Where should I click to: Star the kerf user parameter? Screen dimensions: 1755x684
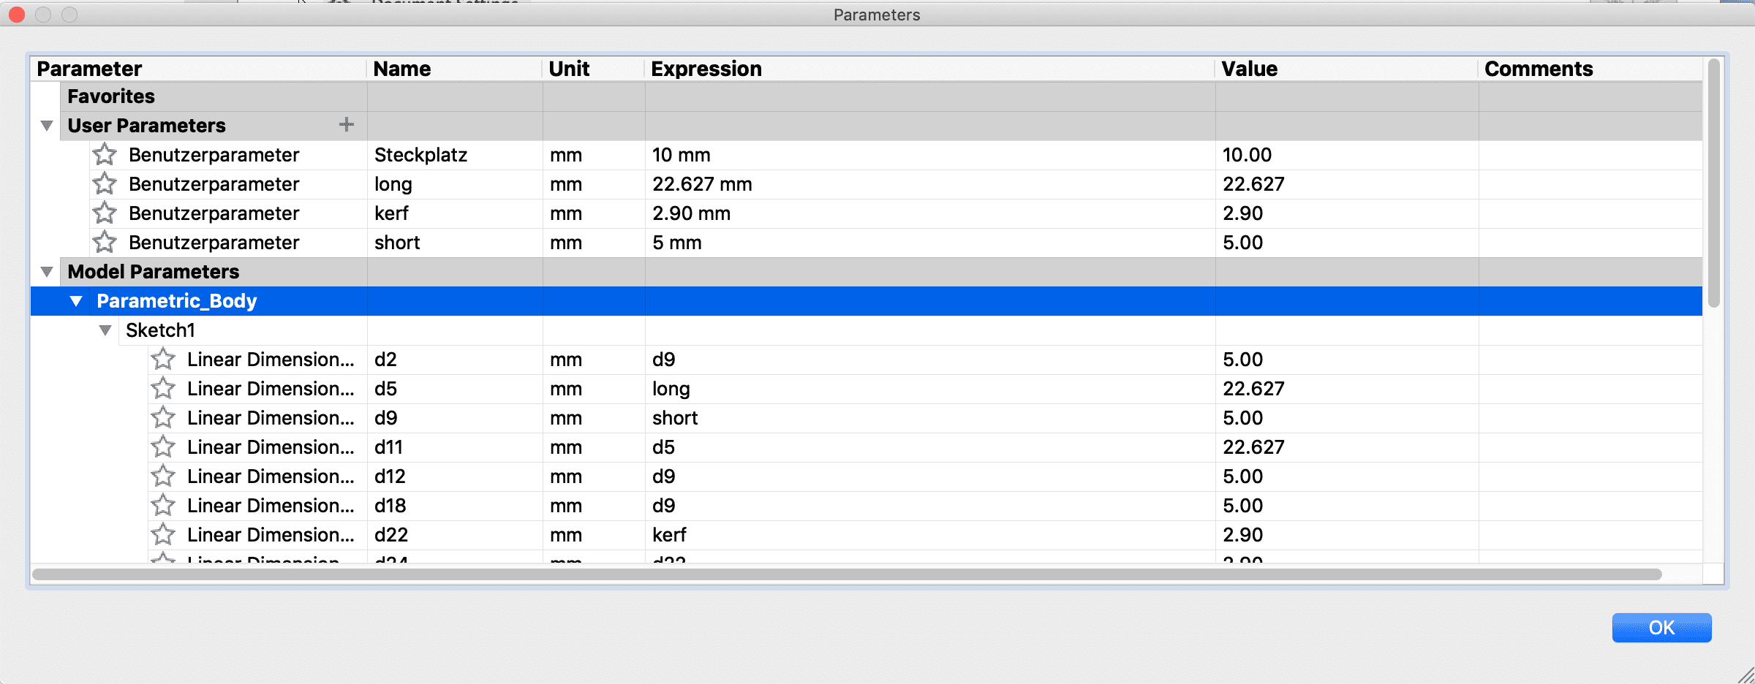[x=105, y=213]
